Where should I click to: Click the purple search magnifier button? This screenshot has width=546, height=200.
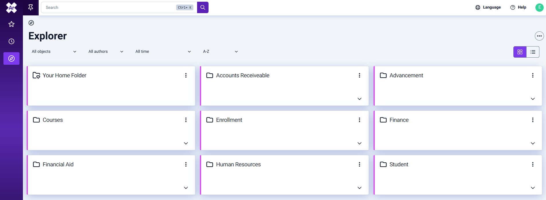pos(203,7)
